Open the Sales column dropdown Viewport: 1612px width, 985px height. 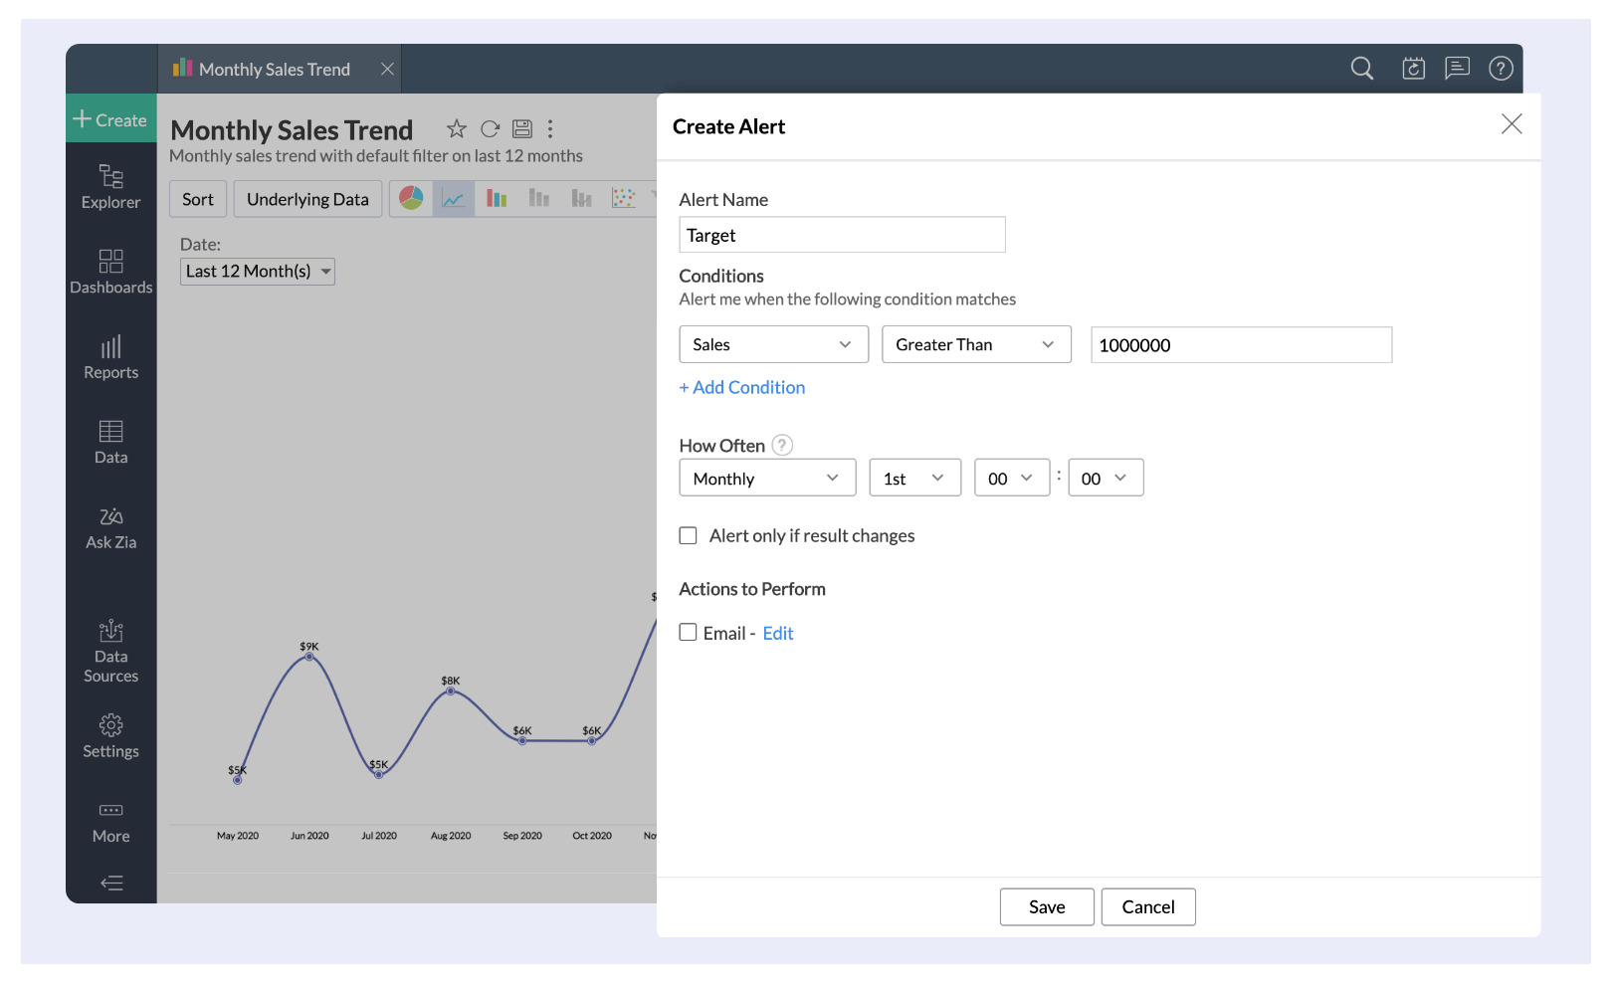[773, 344]
